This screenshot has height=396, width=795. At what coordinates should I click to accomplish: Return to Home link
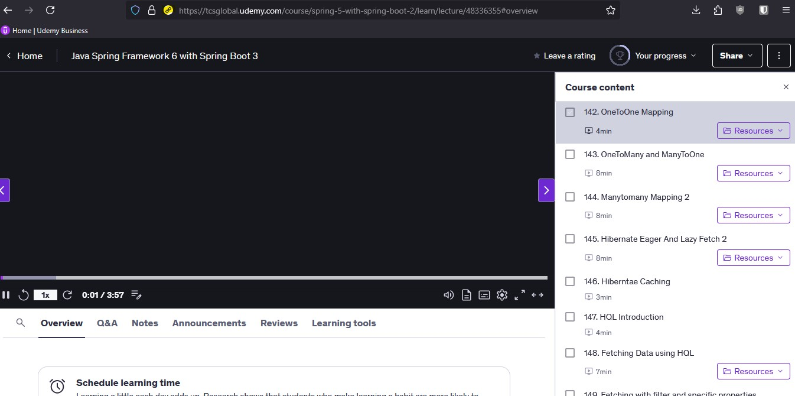point(24,56)
